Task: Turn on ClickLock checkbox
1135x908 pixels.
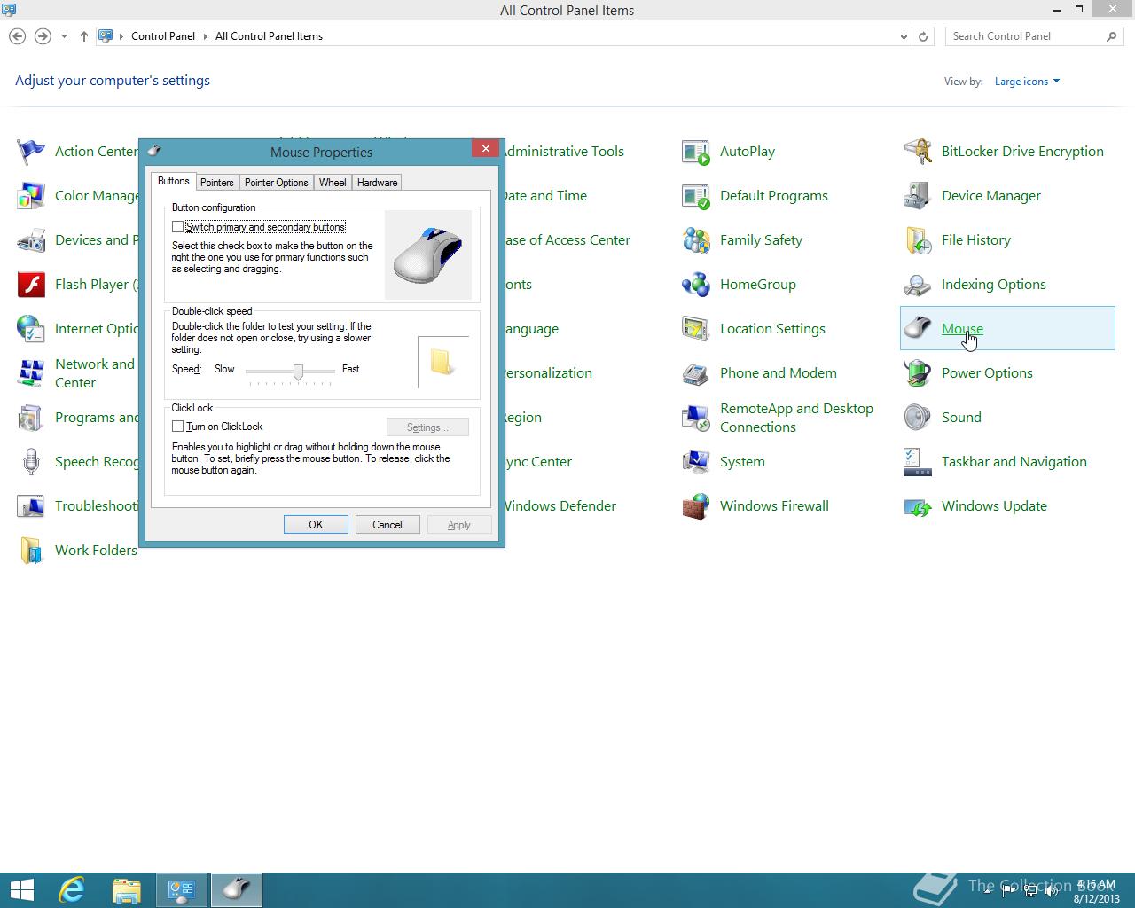Action: pos(178,427)
